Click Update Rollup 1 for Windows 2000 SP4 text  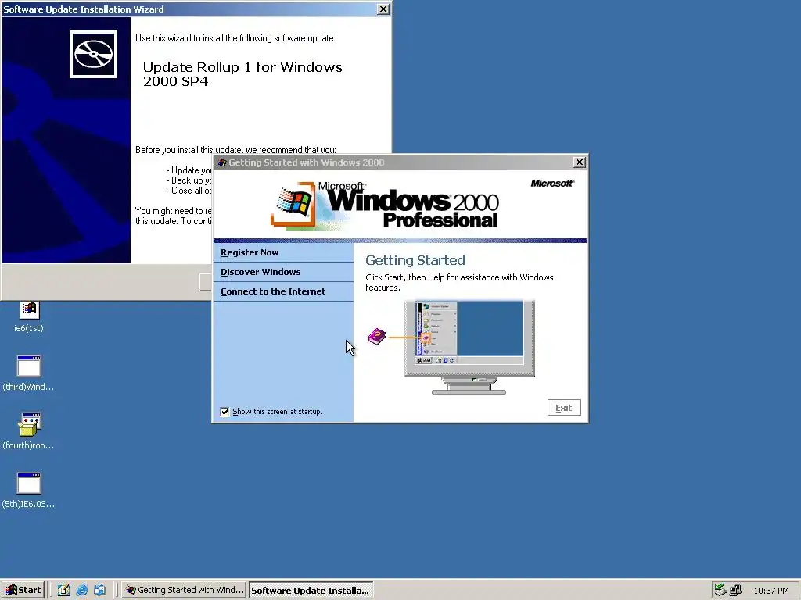(x=242, y=74)
